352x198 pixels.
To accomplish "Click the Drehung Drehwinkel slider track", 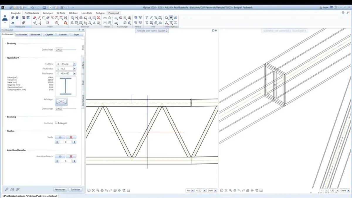I will click(70, 50).
